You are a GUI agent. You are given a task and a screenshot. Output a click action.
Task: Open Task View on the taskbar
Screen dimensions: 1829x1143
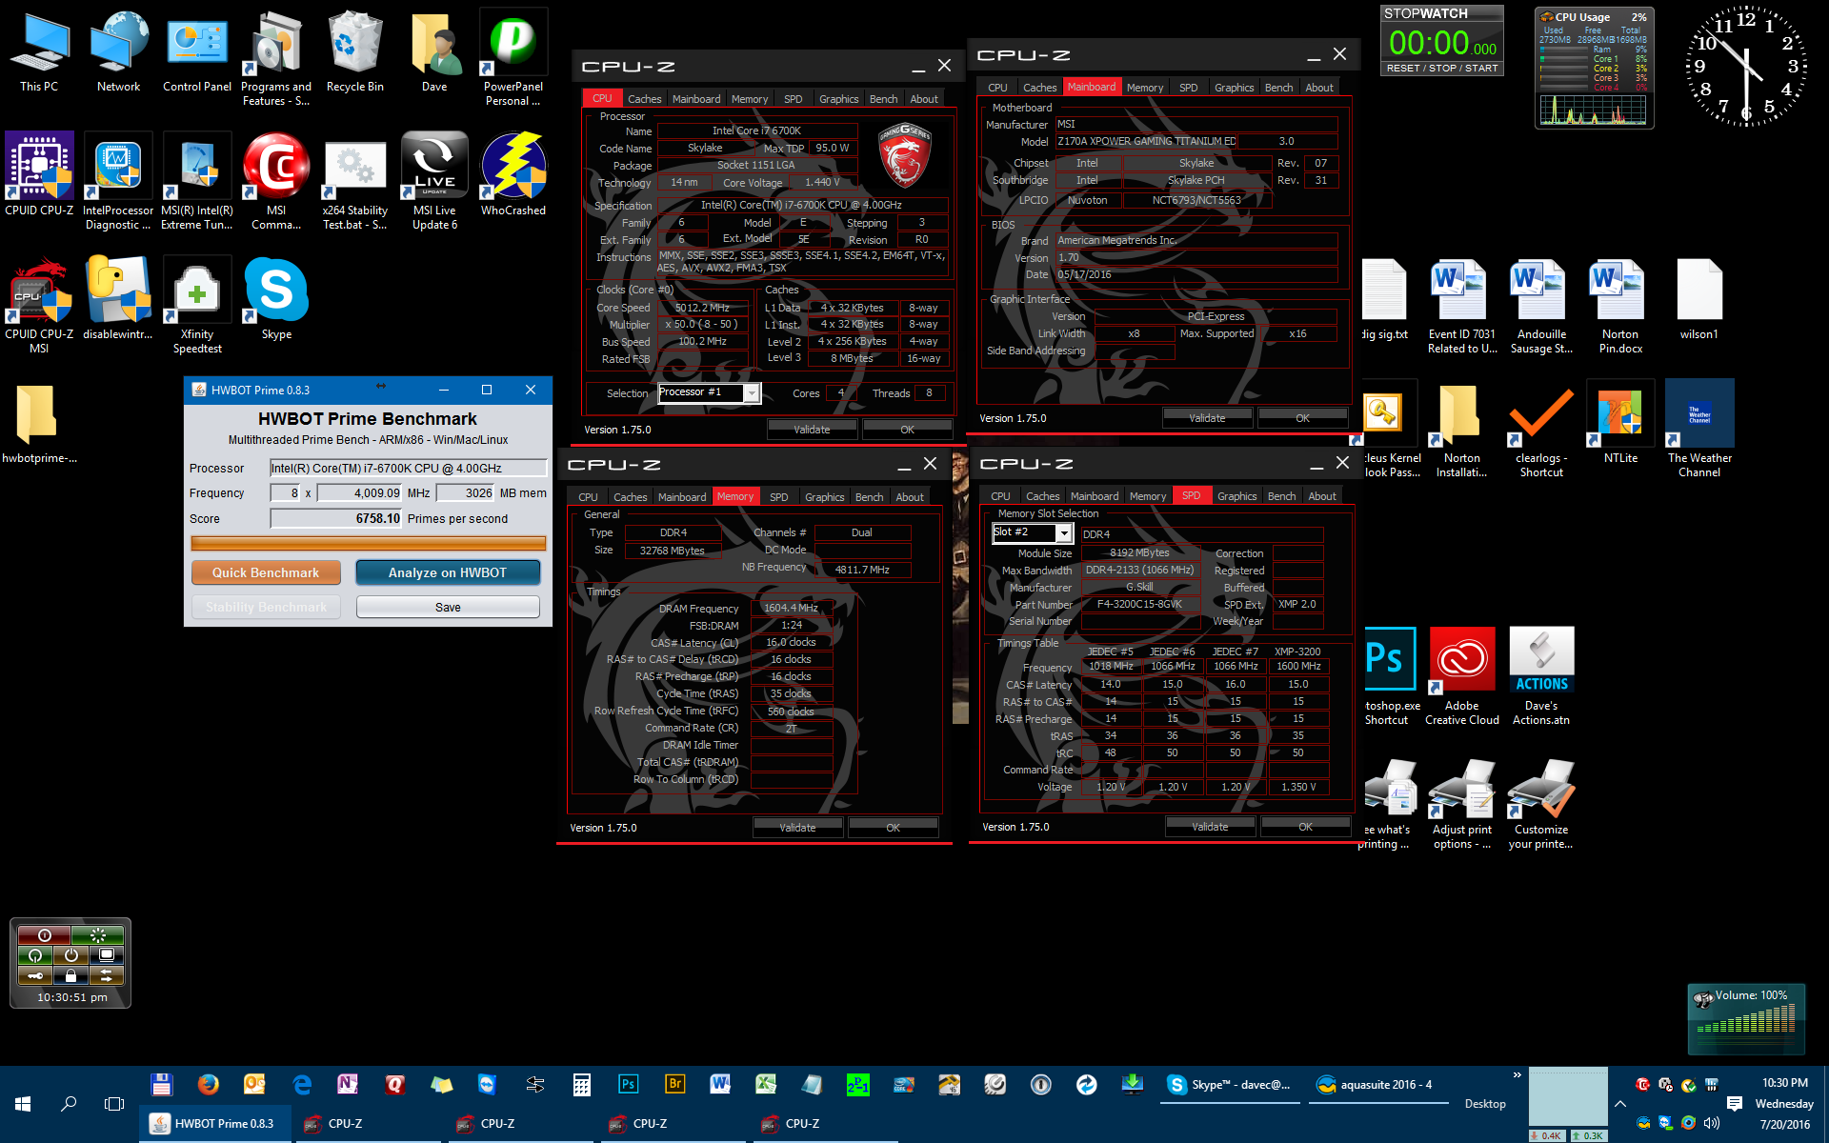point(114,1103)
